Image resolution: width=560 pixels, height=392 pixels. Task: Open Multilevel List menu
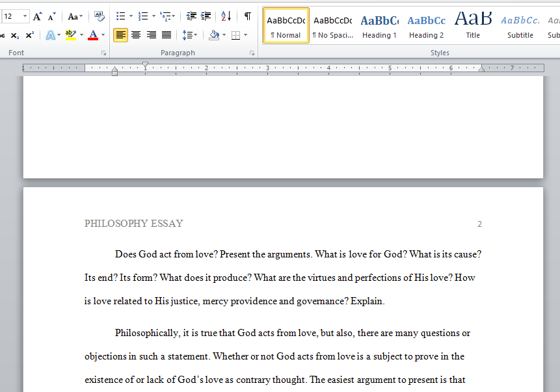168,16
